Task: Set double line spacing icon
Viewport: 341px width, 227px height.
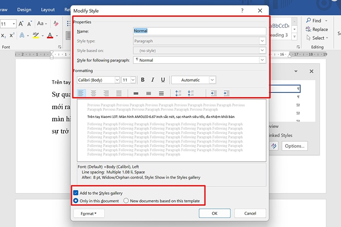Action: 161,94
